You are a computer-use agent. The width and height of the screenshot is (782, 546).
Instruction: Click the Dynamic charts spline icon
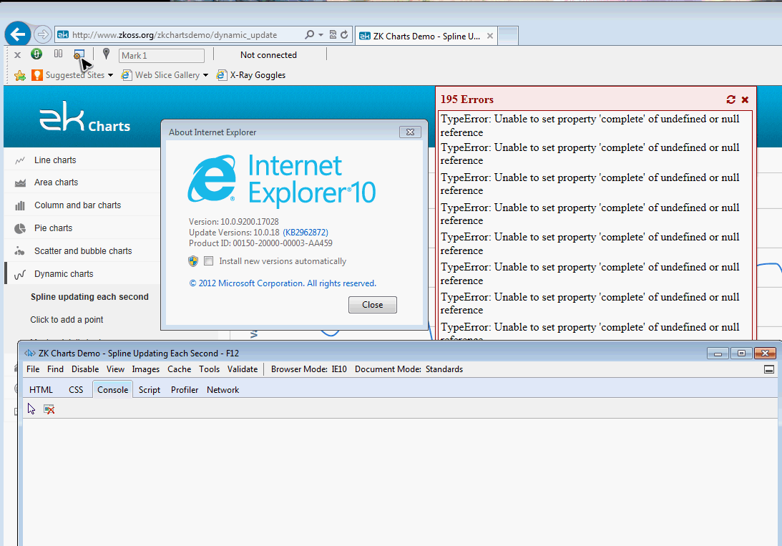20,274
